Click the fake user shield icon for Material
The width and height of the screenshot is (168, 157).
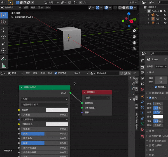121,73
